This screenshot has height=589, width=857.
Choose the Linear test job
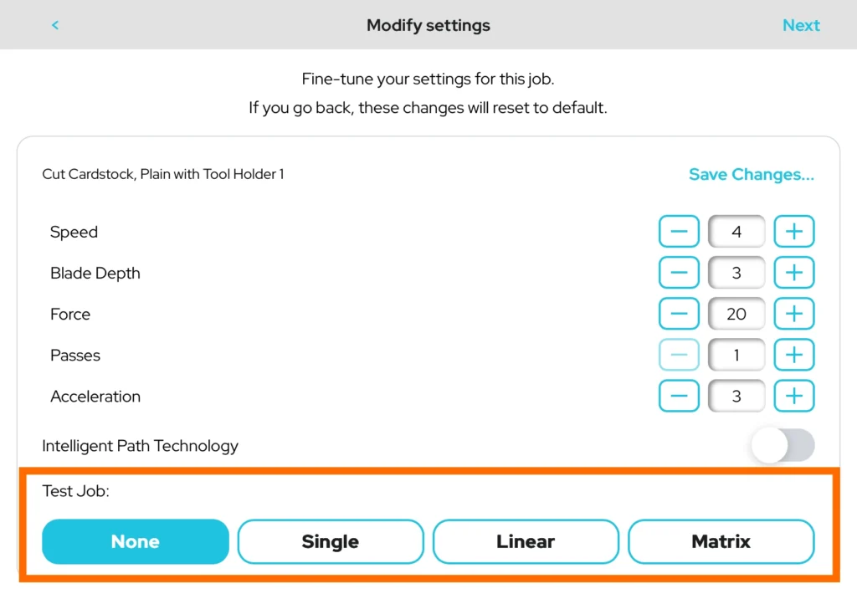(526, 541)
